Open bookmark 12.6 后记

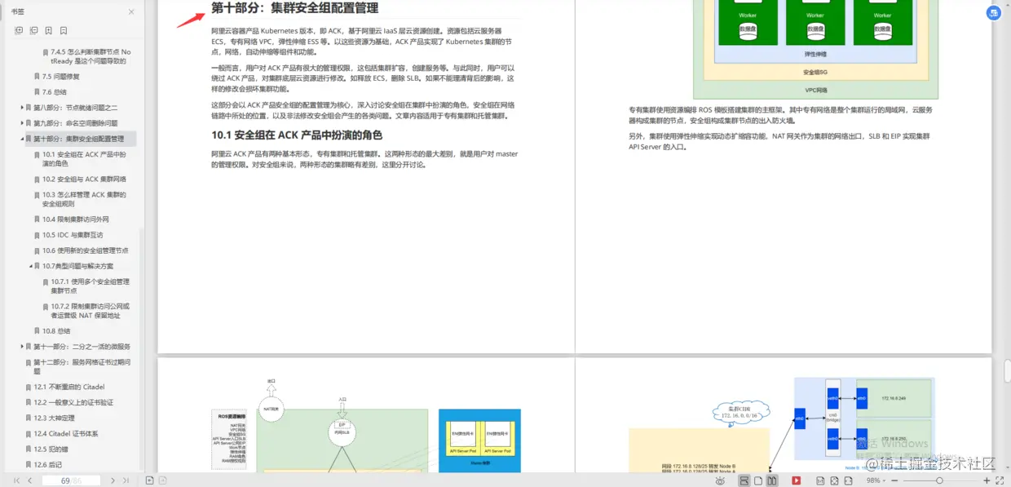[47, 465]
